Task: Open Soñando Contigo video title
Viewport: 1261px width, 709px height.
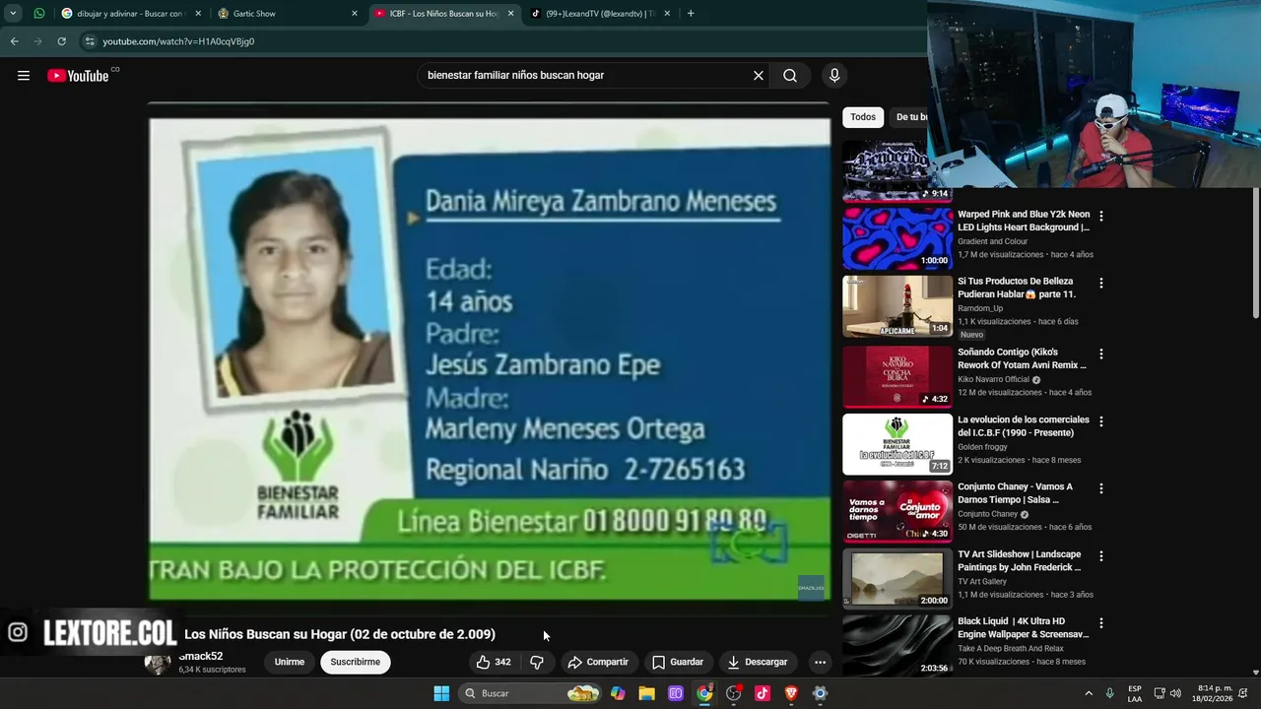Action: pyautogui.click(x=1022, y=358)
